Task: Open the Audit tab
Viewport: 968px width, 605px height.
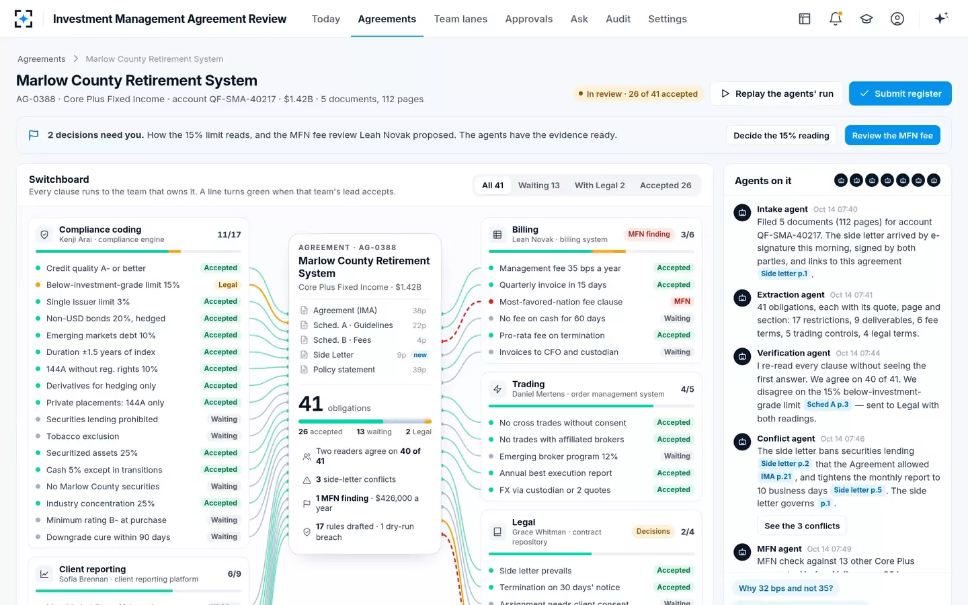Action: pos(618,19)
